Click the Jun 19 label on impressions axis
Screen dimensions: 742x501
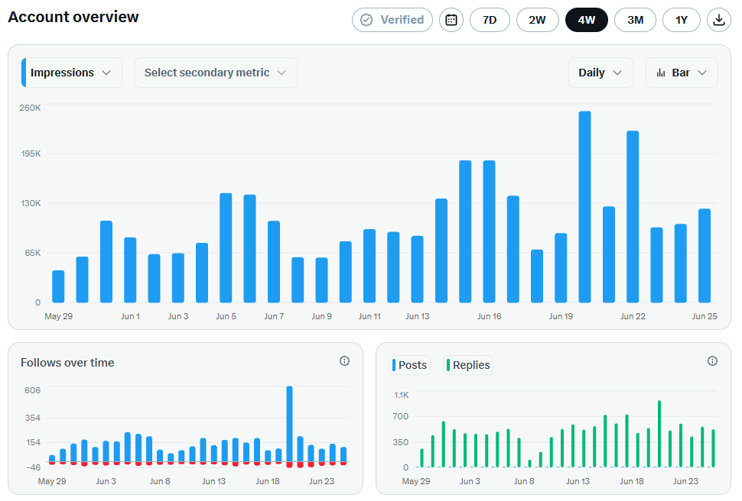point(561,316)
